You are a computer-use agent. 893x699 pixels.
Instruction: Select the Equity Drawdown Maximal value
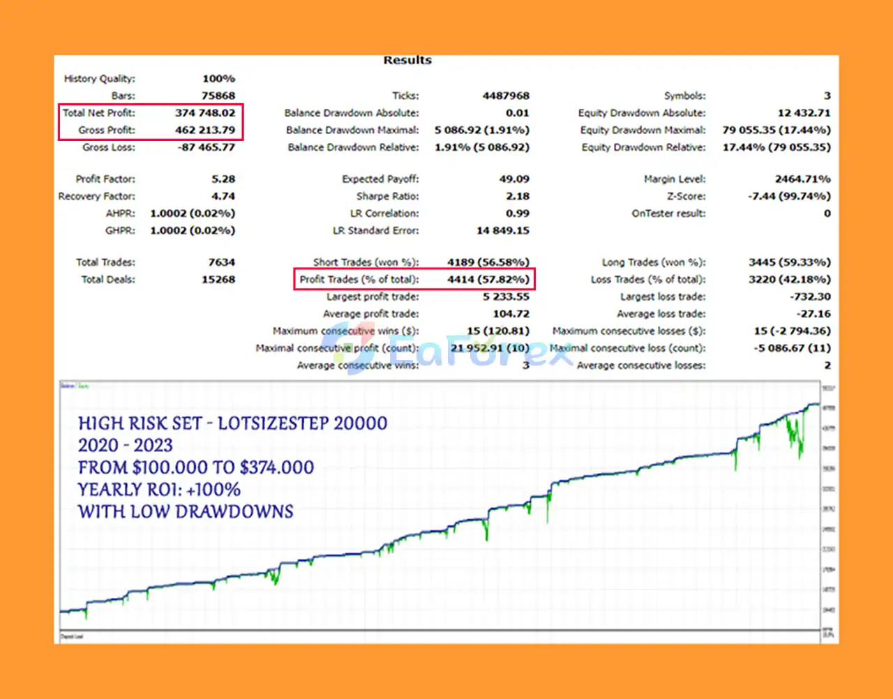[776, 130]
